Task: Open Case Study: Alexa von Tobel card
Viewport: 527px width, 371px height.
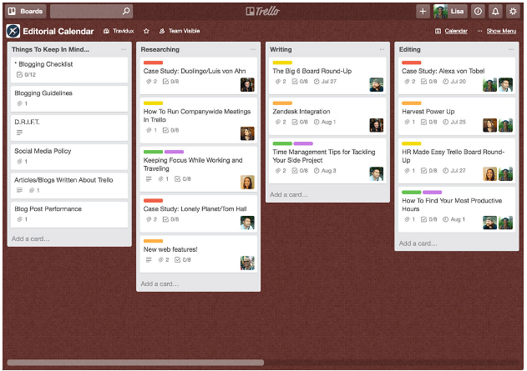Action: (x=457, y=76)
